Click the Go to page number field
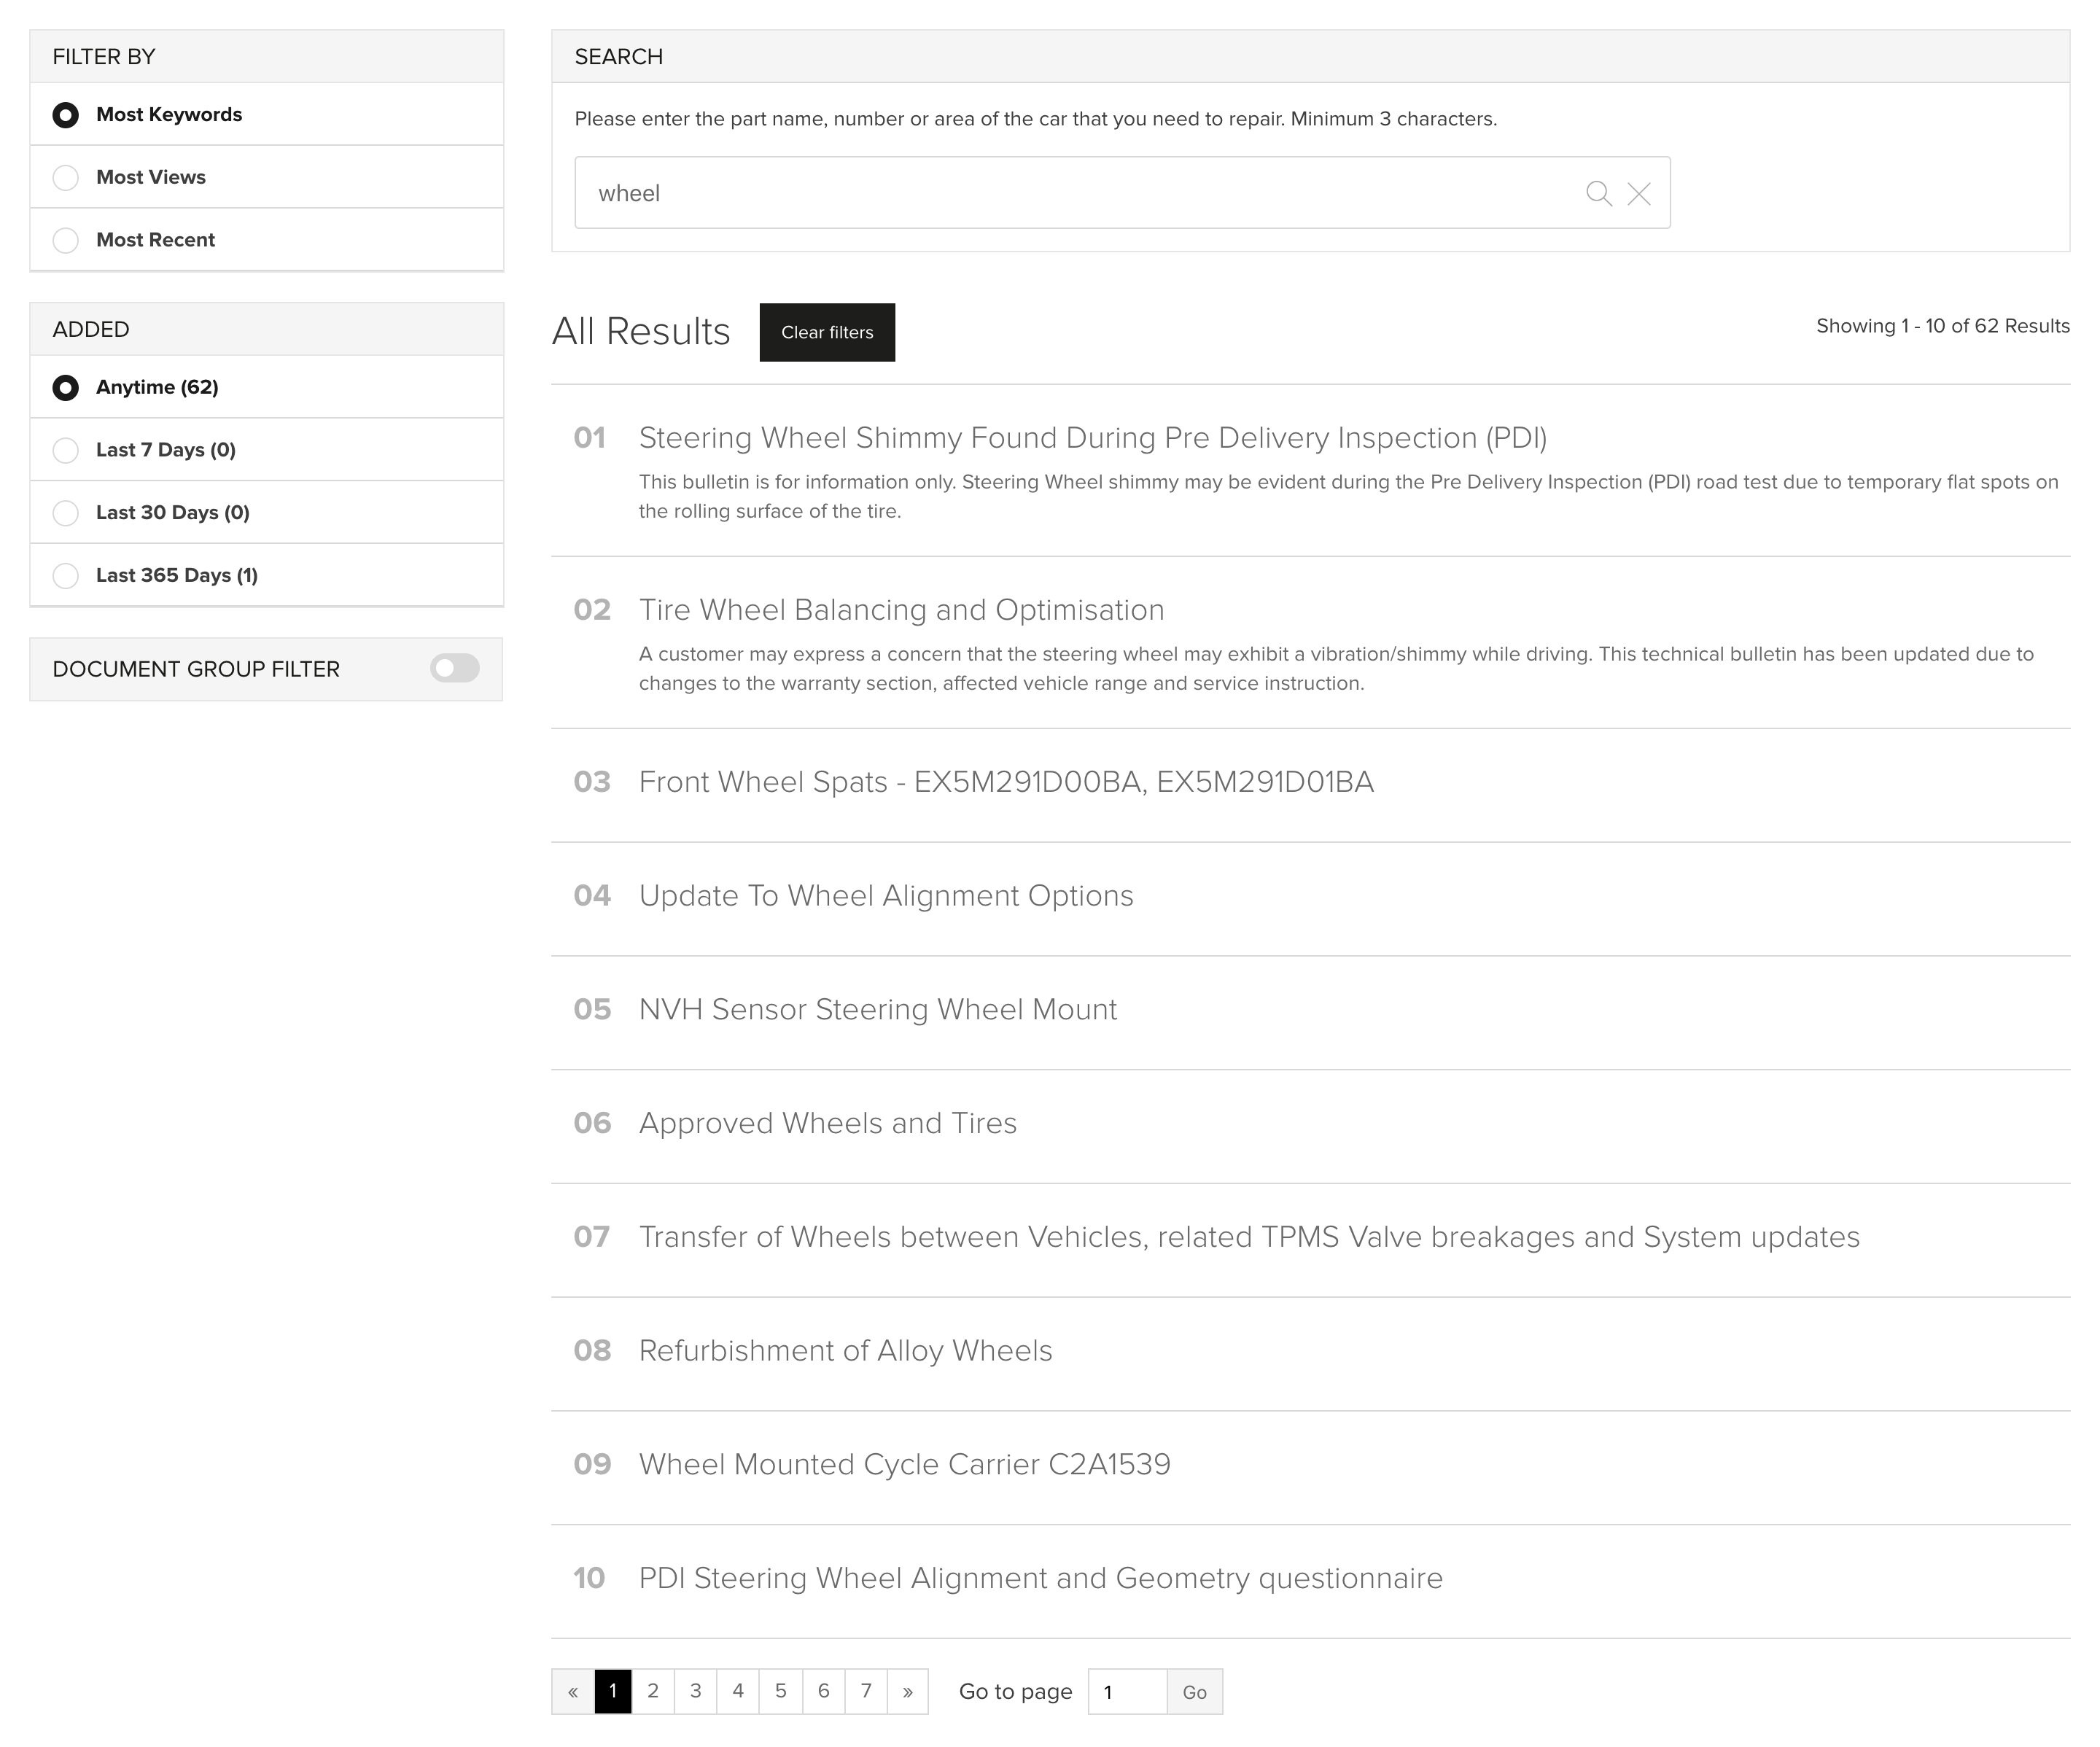This screenshot has width=2100, height=1747. pos(1128,1692)
